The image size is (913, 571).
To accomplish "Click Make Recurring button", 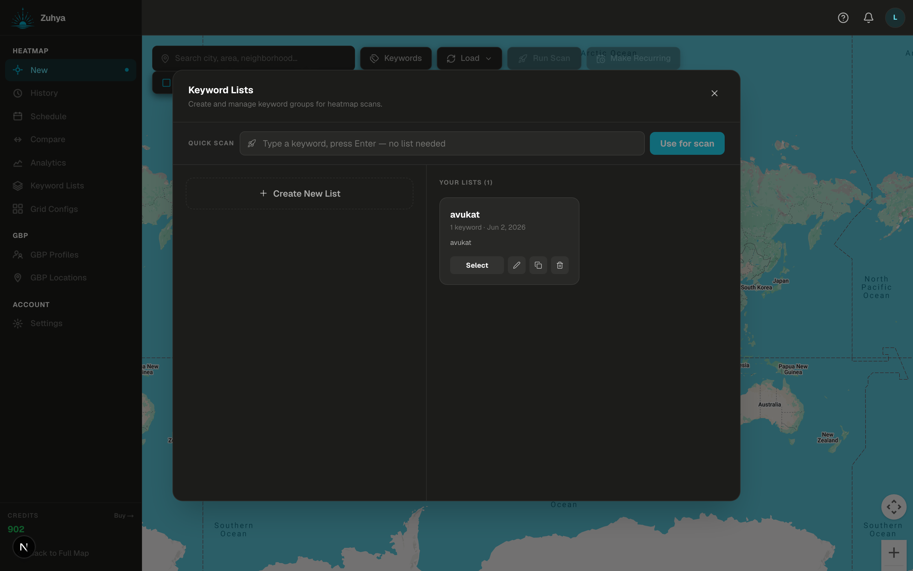I will click(x=633, y=58).
